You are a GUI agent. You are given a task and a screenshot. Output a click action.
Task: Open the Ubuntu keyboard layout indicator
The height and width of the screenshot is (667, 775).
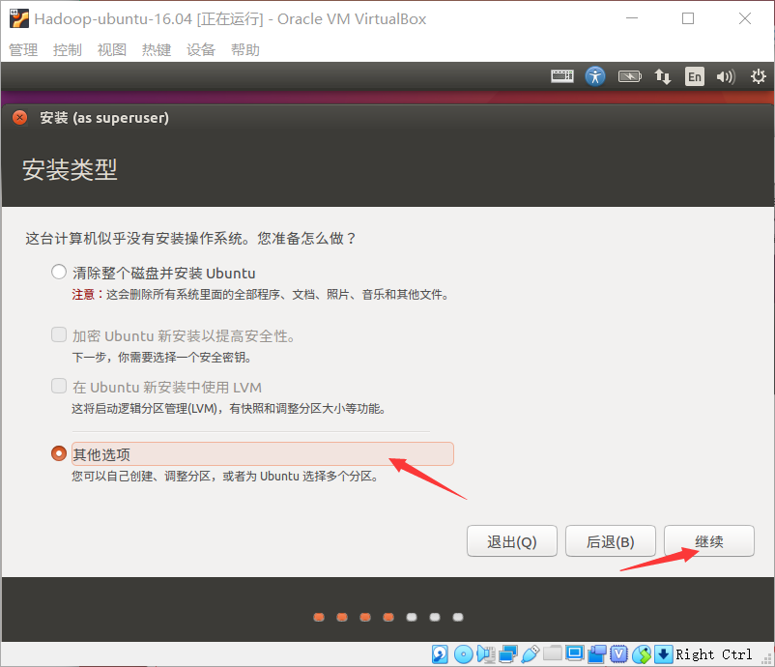click(562, 76)
